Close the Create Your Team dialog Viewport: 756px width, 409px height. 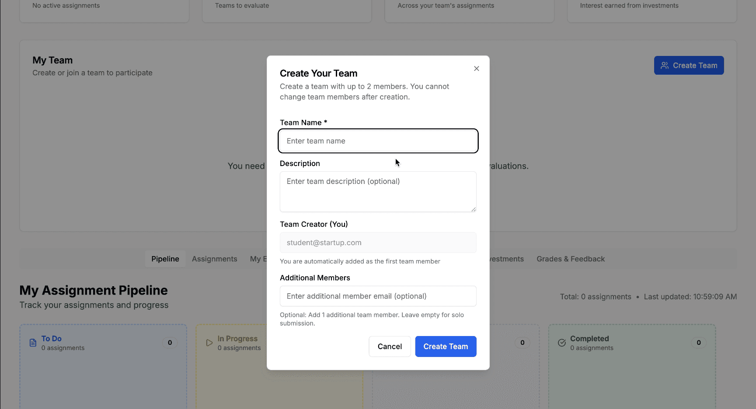tap(477, 69)
